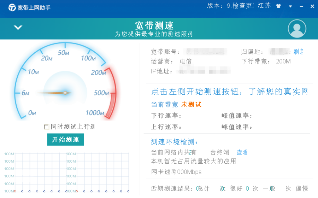318x198 pixels.
Task: Click the 运营商 电信 value
Action: point(185,61)
